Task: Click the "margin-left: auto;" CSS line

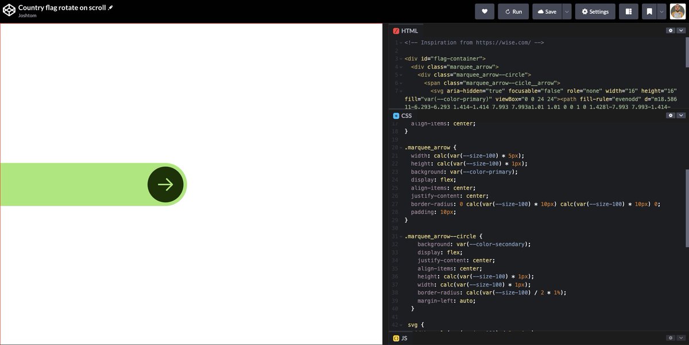Action: pos(447,301)
